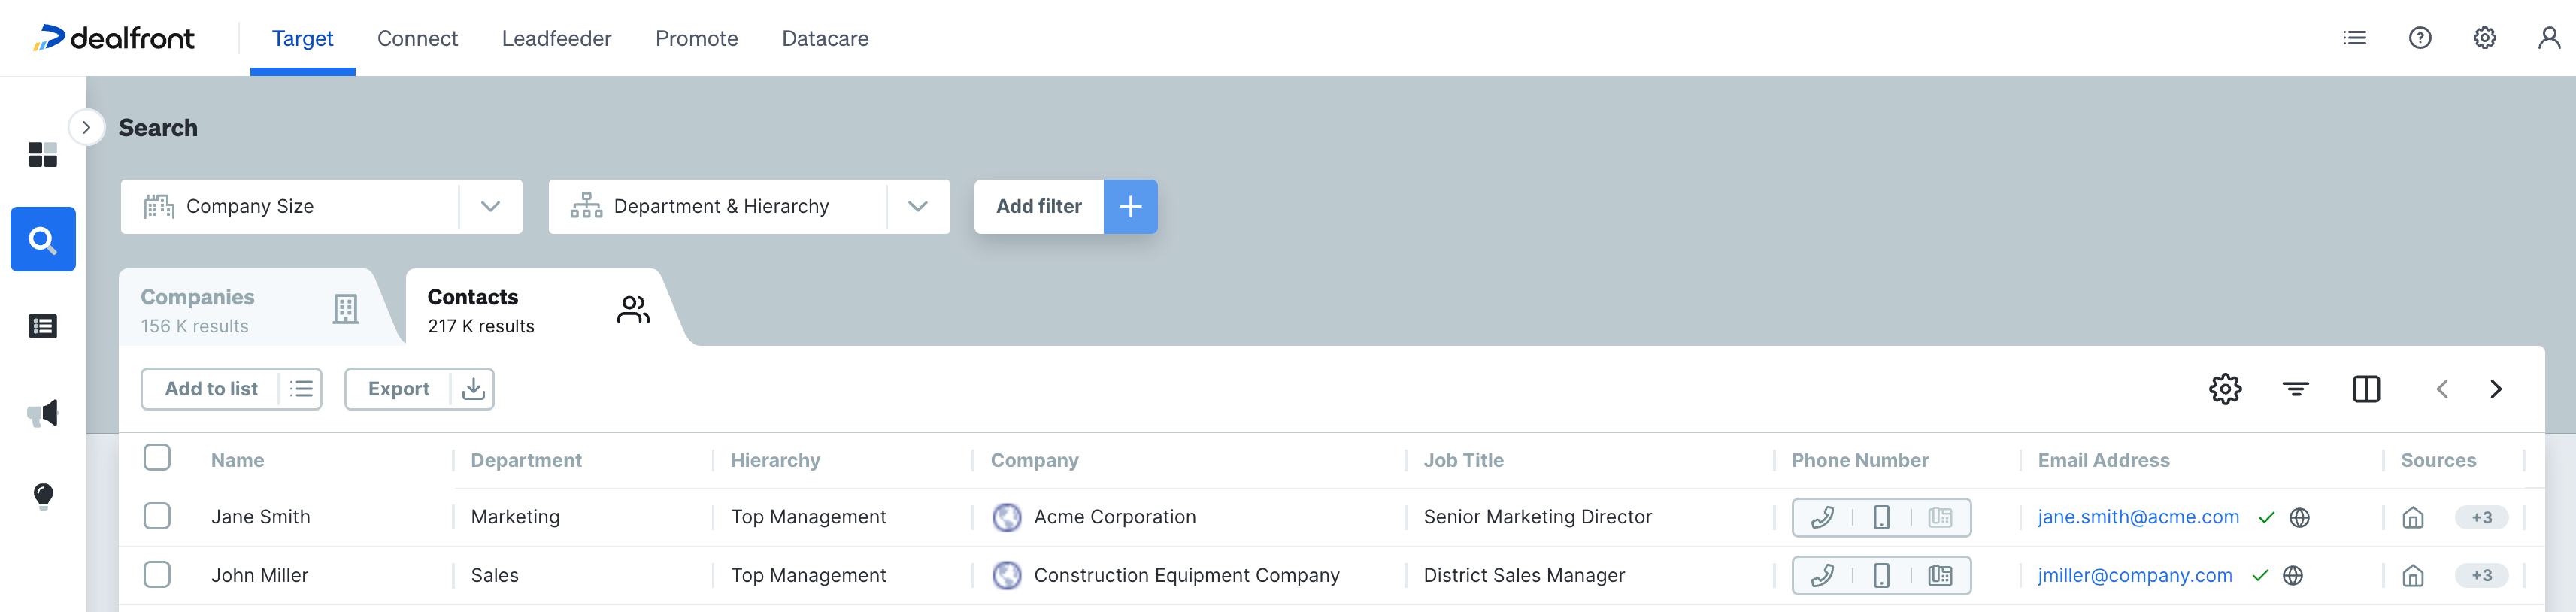Viewport: 2576px width, 612px height.
Task: Click contact card icon in Jane Smith row
Action: pos(1940,517)
